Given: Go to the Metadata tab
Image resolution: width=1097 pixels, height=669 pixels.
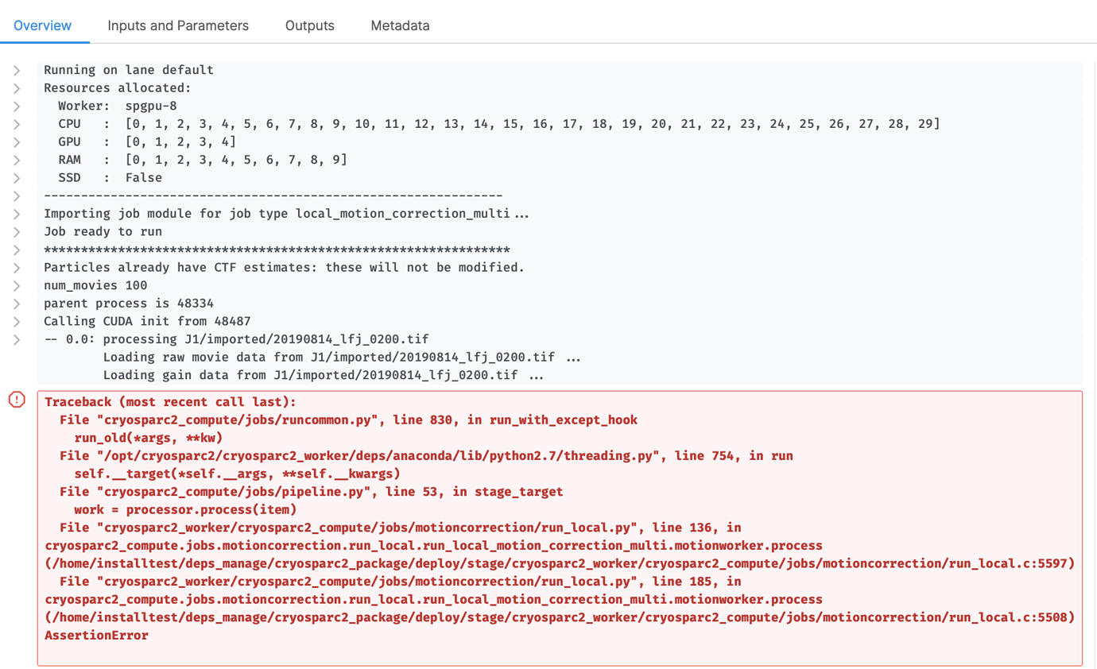Looking at the screenshot, I should 400,25.
